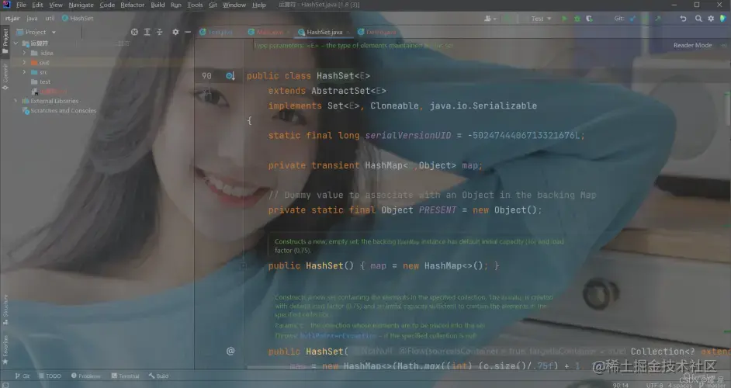This screenshot has width=731, height=388.
Task: Select the test folder
Action: [x=40, y=82]
